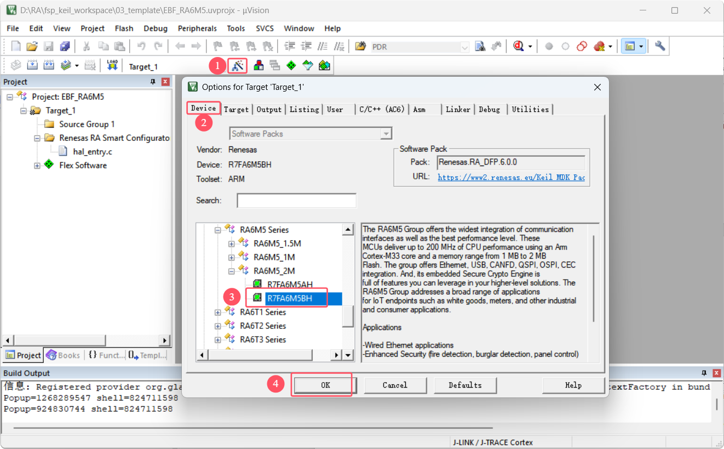Expand the RA6M5_1.5M device group
The image size is (724, 449).
pyautogui.click(x=232, y=243)
